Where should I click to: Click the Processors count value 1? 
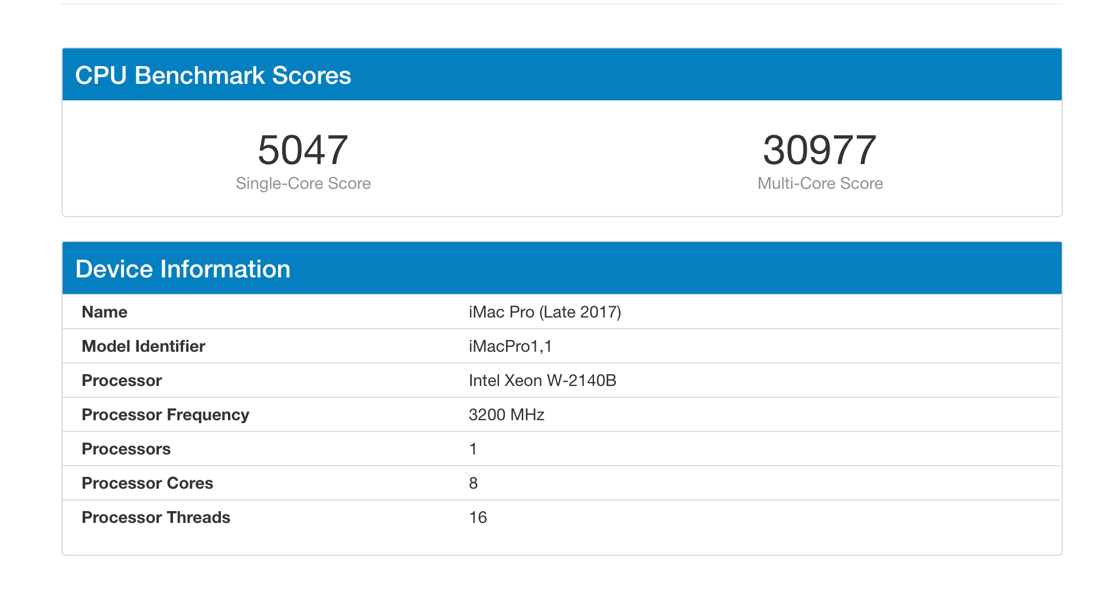[473, 449]
